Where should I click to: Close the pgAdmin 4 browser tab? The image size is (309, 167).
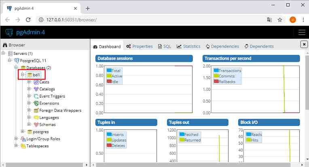(75, 8)
